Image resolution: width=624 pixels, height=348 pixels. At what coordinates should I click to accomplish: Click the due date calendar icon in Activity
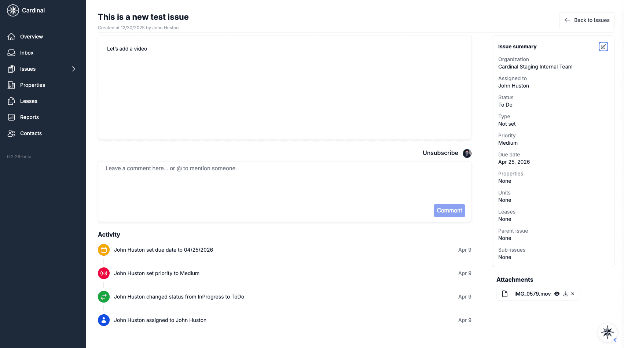pos(104,249)
